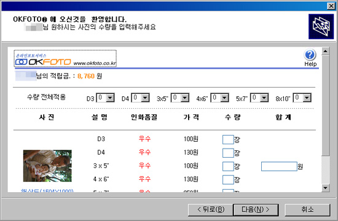Click the 취소 cancel button

(307, 209)
